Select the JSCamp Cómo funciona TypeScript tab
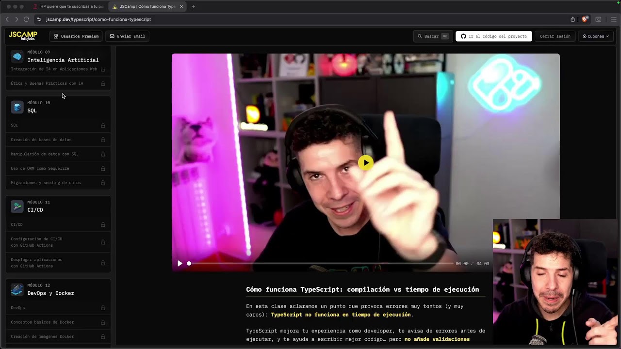This screenshot has width=621, height=349. coord(147,6)
